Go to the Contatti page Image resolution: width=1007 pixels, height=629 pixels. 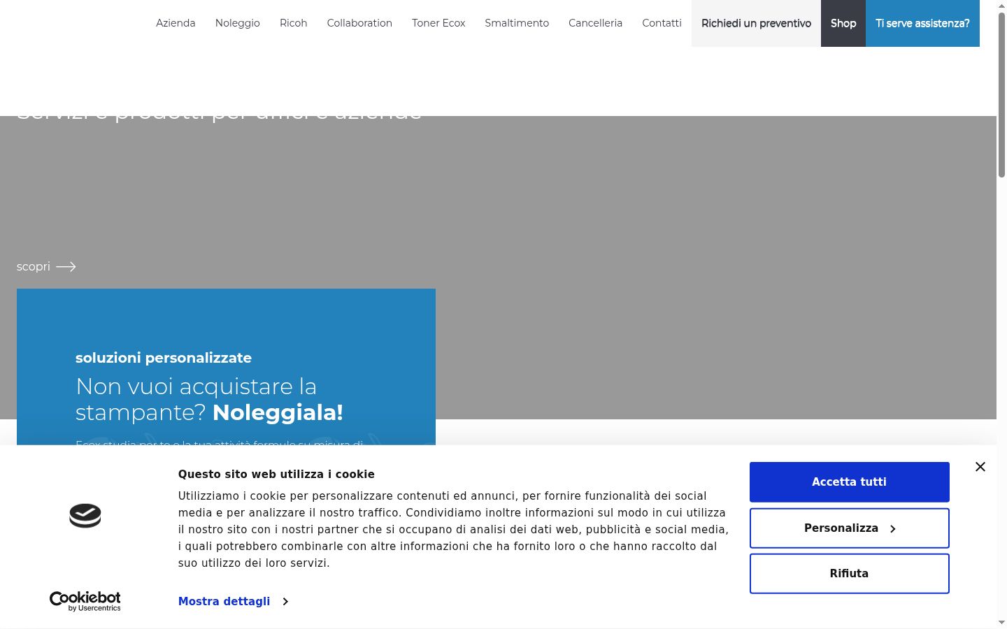[662, 23]
